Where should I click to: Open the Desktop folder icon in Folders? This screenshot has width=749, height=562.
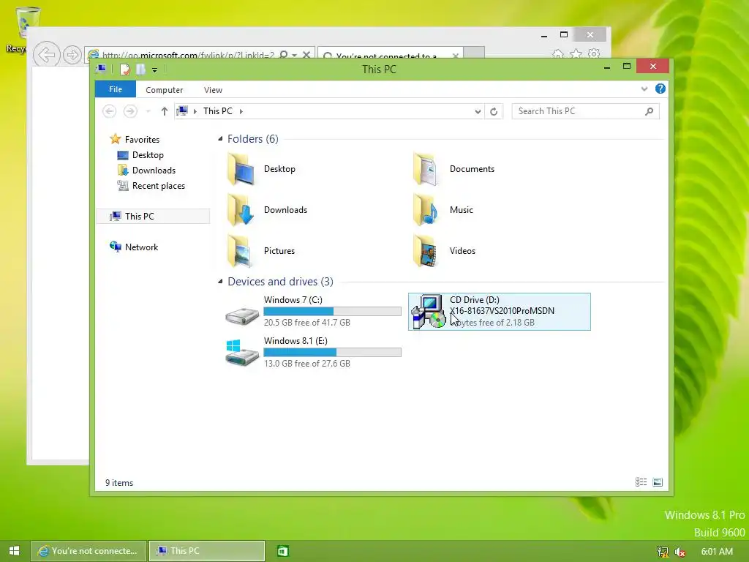[x=241, y=169]
